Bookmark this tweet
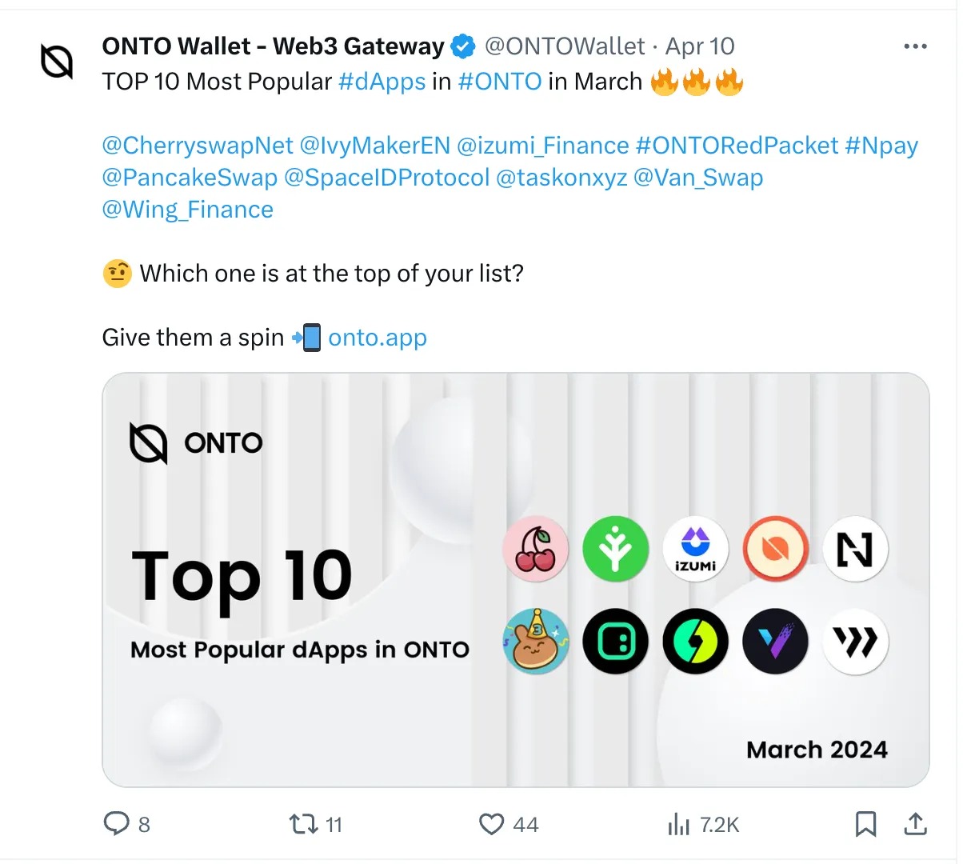The width and height of the screenshot is (963, 864). (865, 824)
